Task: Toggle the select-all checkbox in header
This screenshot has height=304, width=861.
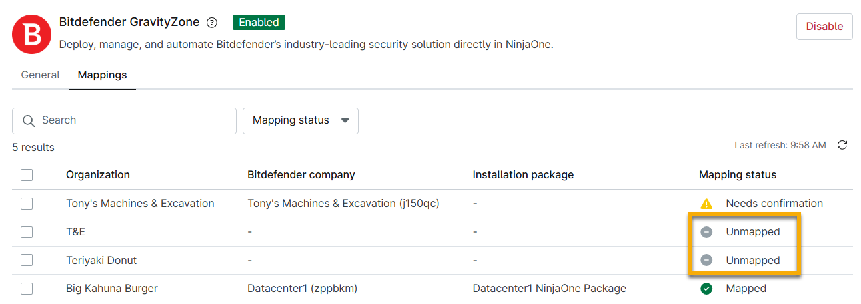Action: point(27,175)
